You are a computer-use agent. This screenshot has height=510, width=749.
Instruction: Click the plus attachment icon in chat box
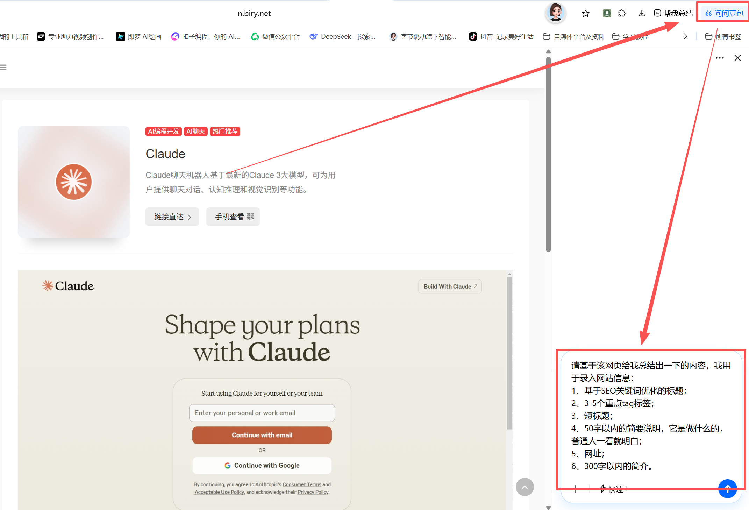[x=576, y=489]
